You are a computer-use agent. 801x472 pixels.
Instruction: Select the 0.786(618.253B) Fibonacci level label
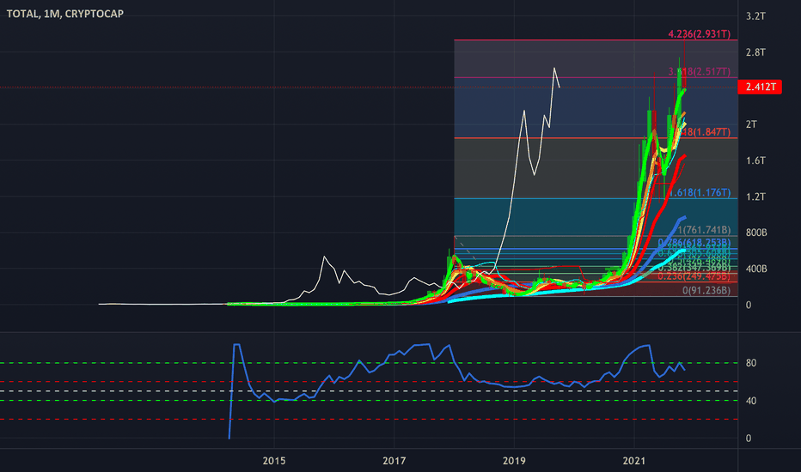click(694, 242)
